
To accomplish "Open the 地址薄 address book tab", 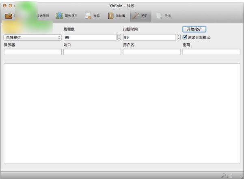I will coord(117,16).
